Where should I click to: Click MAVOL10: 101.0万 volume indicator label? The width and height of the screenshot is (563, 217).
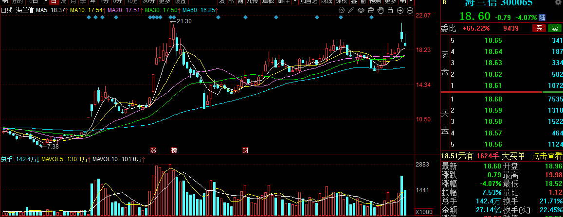pos(119,159)
